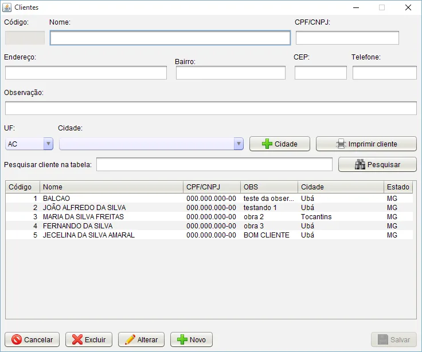Click the Endereço input field
Viewport: 422px width, 352px height.
click(86, 73)
